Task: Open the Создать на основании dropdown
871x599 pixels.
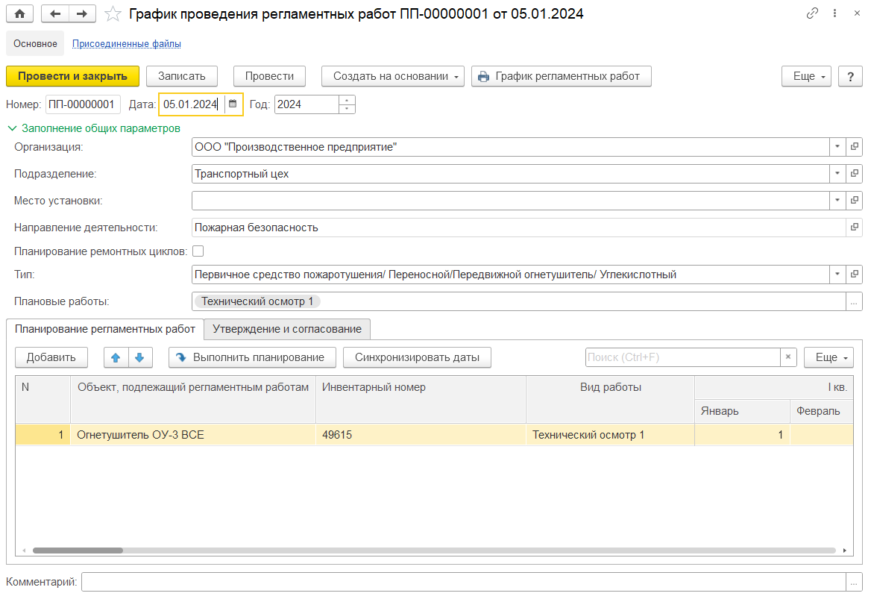Action: 392,76
